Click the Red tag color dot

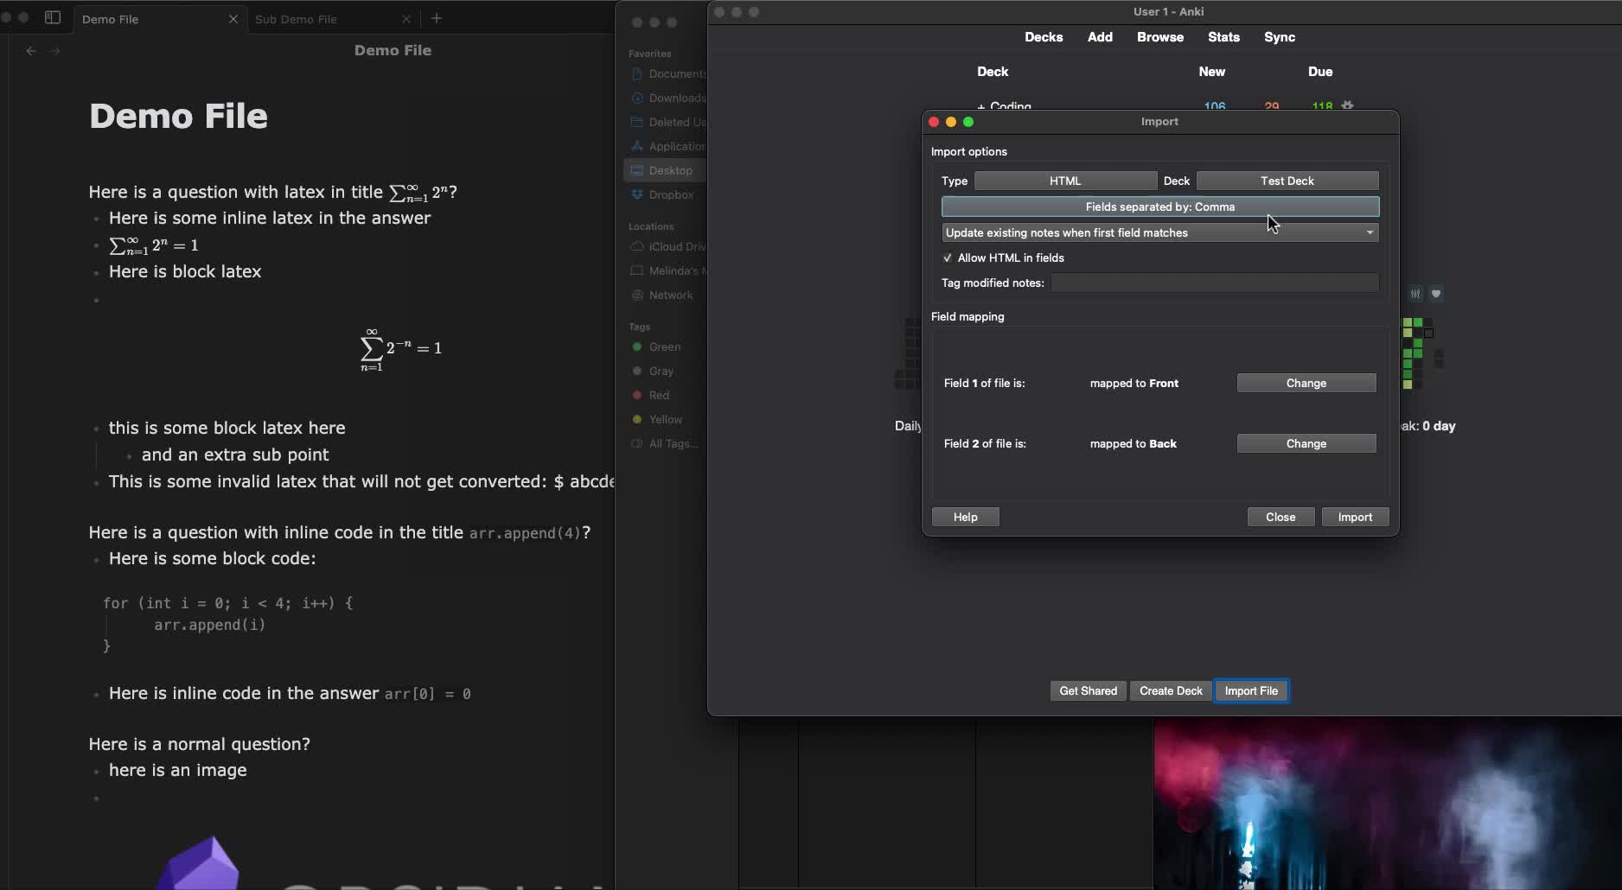pyautogui.click(x=637, y=395)
